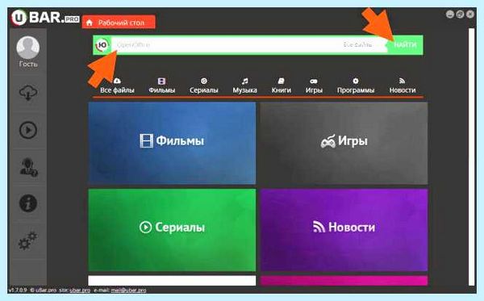Select the Книги category tab
This screenshot has width=484, height=301.
281,86
